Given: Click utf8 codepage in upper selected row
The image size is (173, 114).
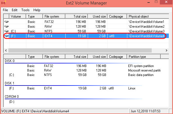Looking at the screenshot, I should click(x=112, y=36).
